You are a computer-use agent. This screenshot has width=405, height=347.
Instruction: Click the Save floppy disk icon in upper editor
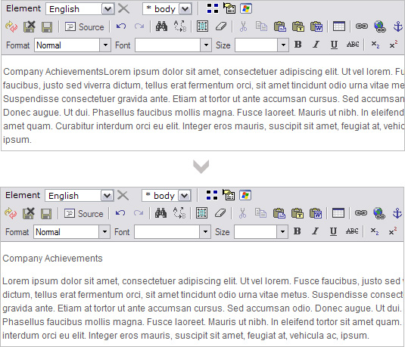47,27
